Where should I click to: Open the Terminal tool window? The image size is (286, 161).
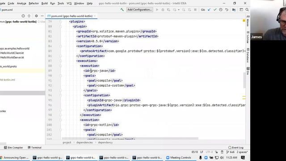tap(35, 148)
